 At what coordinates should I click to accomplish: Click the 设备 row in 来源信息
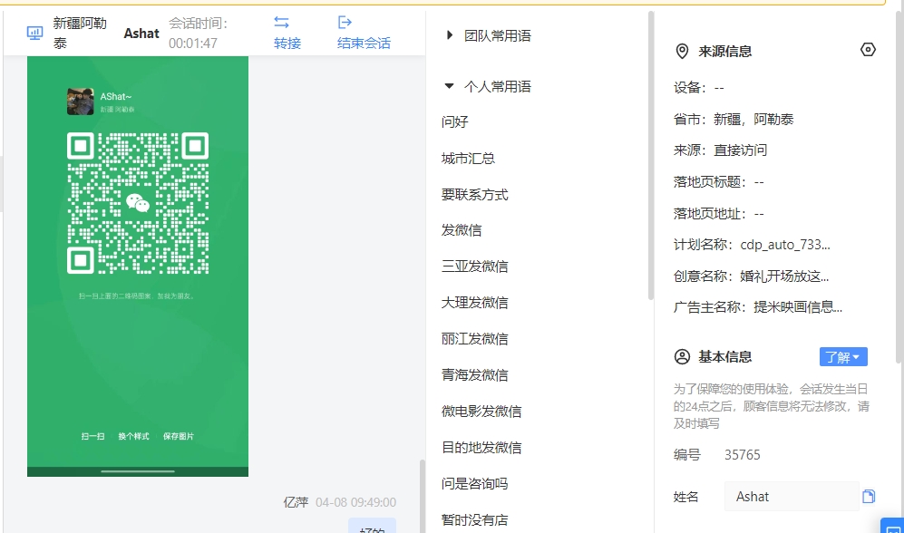pos(699,88)
